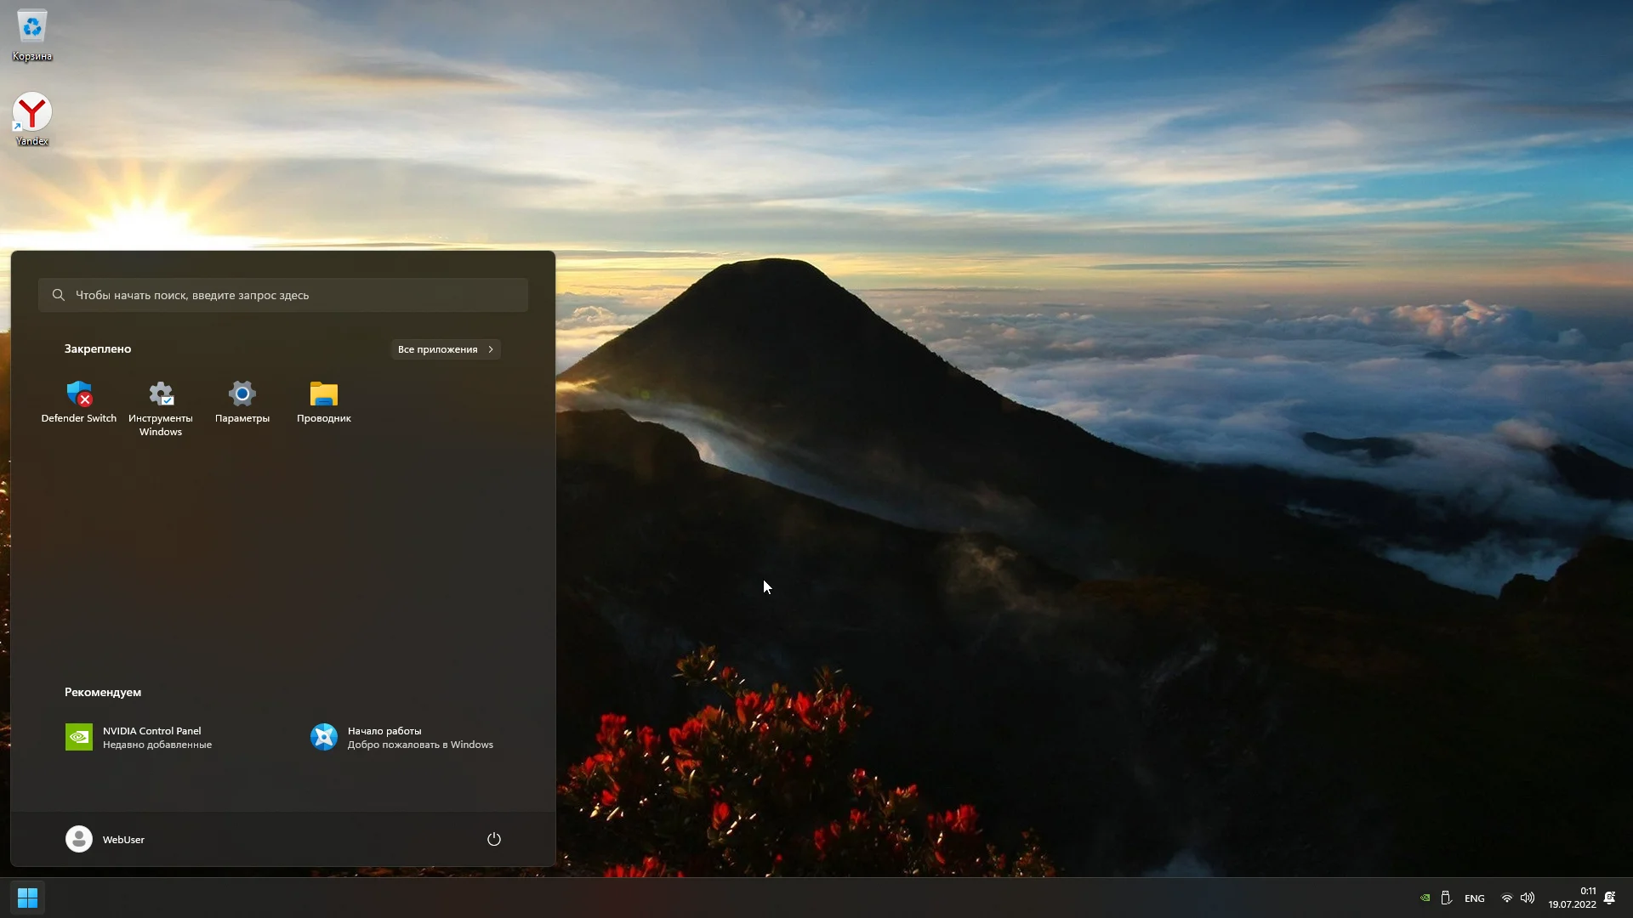This screenshot has height=918, width=1633.
Task: Switch ENG input language indicator
Action: (x=1475, y=898)
